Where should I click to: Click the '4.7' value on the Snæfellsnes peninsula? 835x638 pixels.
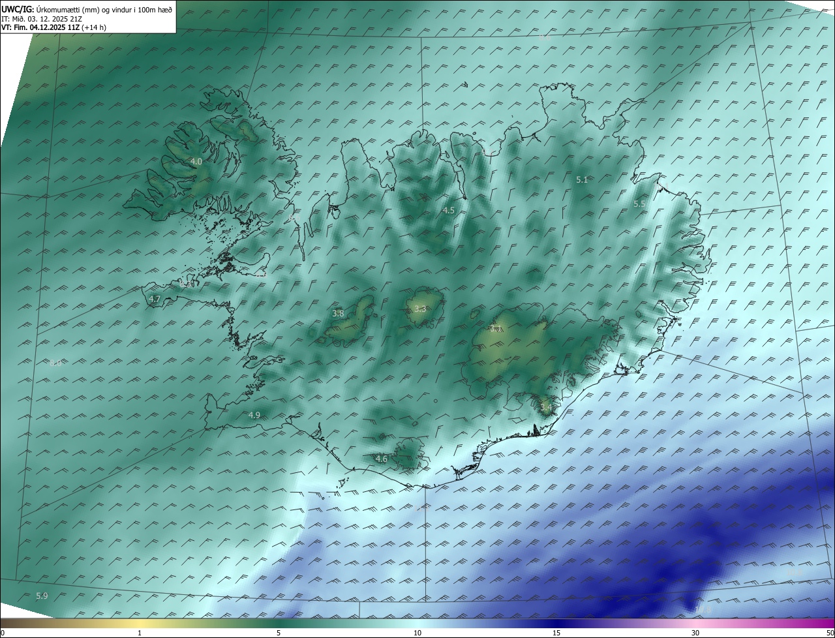click(155, 299)
